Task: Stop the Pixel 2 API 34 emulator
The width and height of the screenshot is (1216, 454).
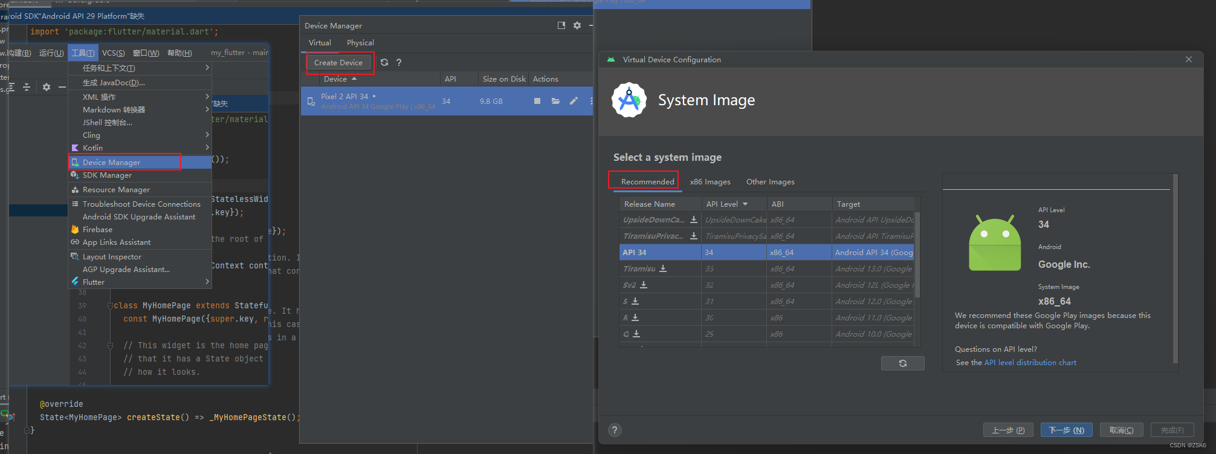Action: pos(537,101)
